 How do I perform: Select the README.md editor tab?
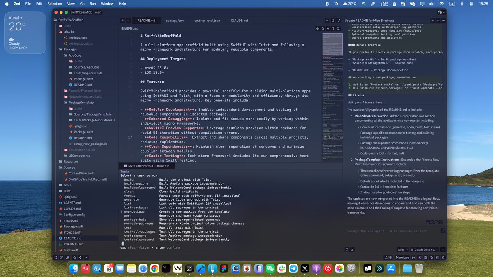pyautogui.click(x=146, y=20)
